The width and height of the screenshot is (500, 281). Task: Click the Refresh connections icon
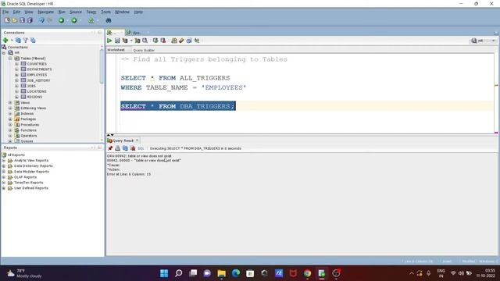(x=18, y=40)
